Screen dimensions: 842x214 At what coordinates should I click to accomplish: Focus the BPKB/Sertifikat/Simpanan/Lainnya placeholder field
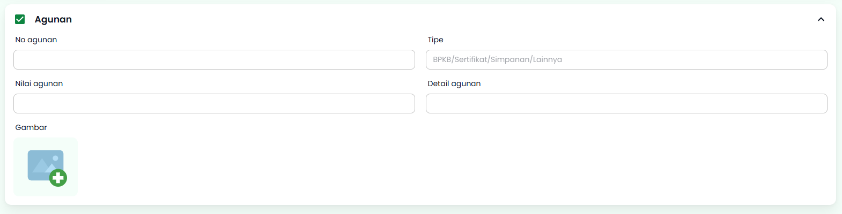[626, 59]
